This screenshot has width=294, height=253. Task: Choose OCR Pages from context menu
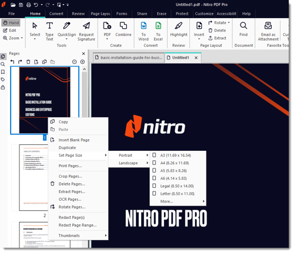coord(78,199)
